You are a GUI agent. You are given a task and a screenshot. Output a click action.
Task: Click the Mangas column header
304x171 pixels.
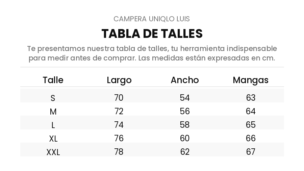point(251,80)
